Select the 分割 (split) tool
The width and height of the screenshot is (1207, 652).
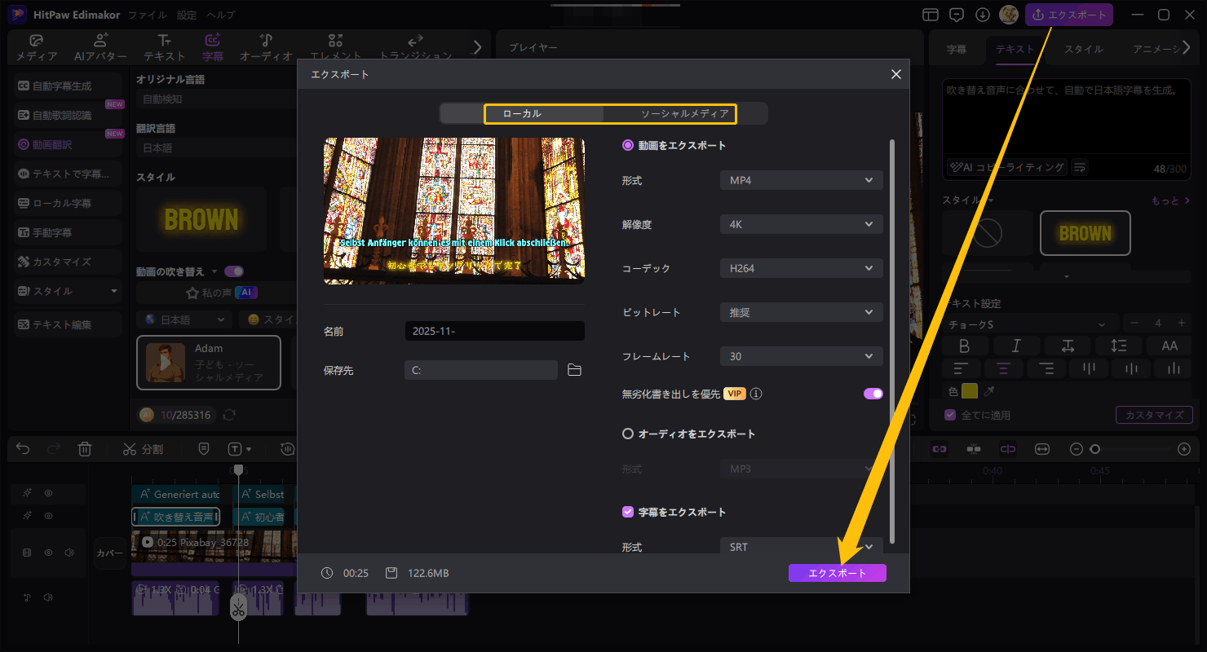pyautogui.click(x=143, y=448)
